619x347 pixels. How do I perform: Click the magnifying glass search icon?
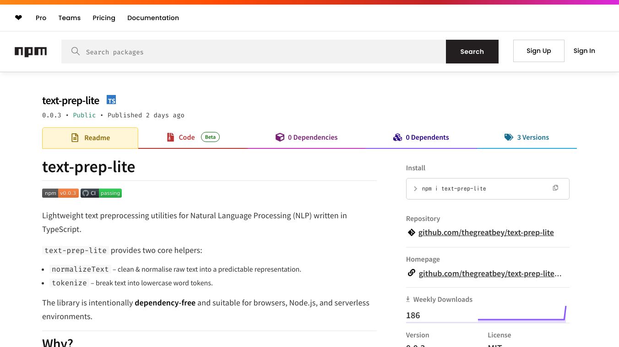point(76,52)
